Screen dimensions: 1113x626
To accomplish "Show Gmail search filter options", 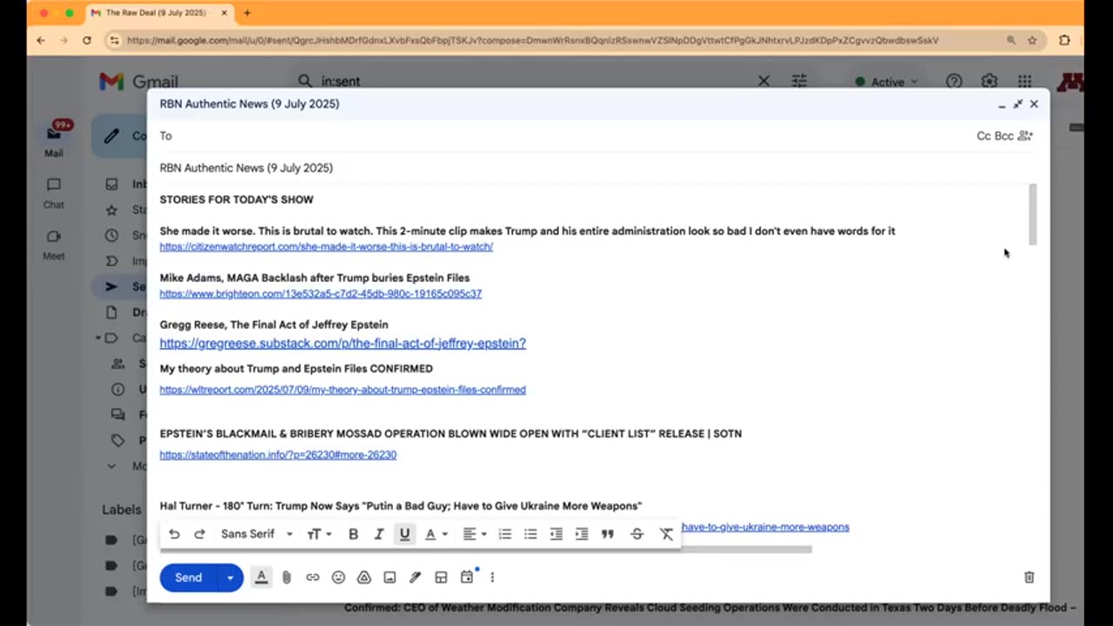I will point(799,81).
